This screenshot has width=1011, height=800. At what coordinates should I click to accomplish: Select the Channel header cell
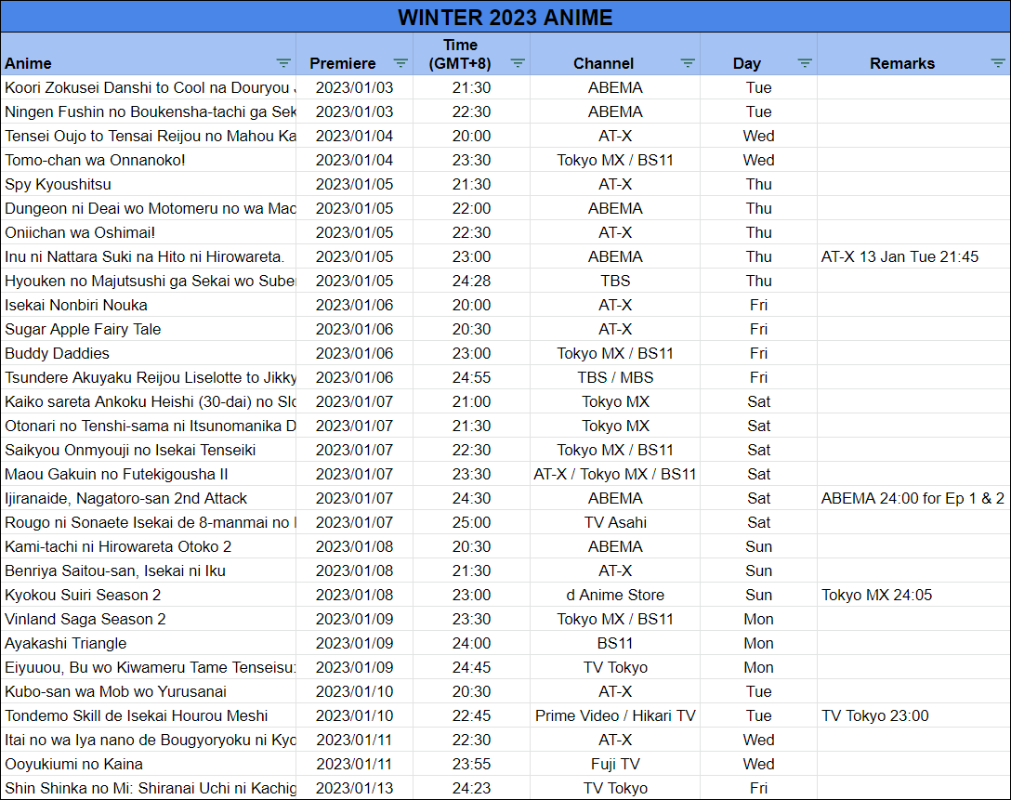[x=615, y=54]
